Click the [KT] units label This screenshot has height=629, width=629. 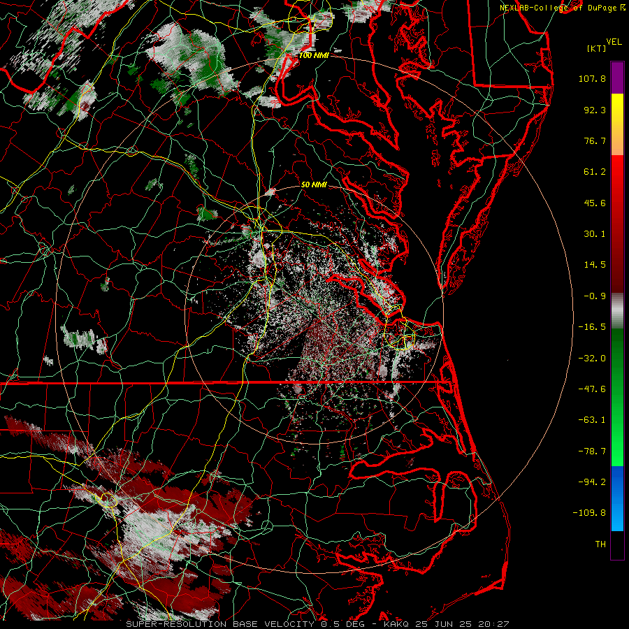point(596,48)
